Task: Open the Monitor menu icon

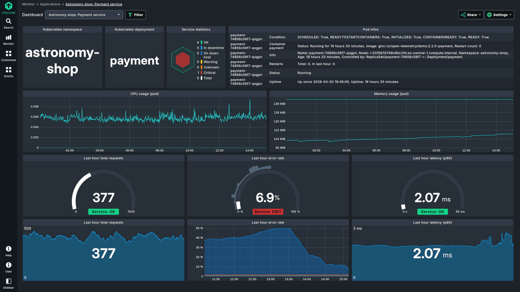Action: [9, 37]
